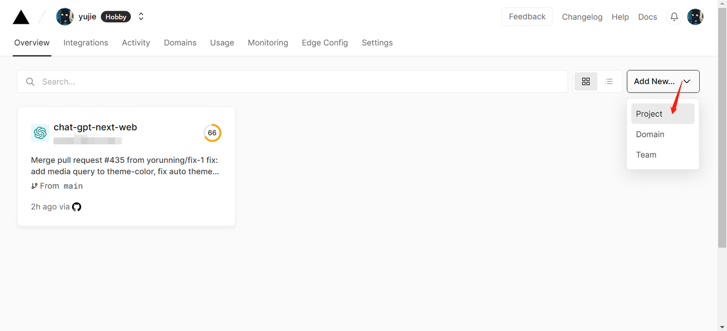Open notifications bell icon
Viewport: 727px width, 331px height.
(674, 17)
